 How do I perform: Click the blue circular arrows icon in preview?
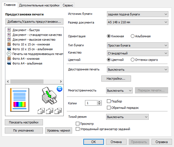click(x=59, y=89)
